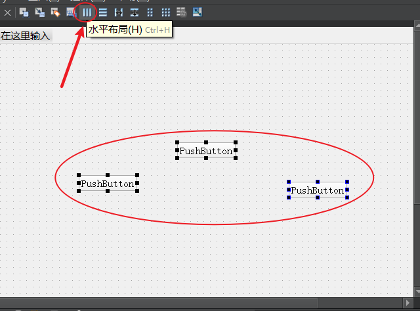The image size is (420, 311).
Task: Lay out horizontally in splitter
Action: point(119,12)
